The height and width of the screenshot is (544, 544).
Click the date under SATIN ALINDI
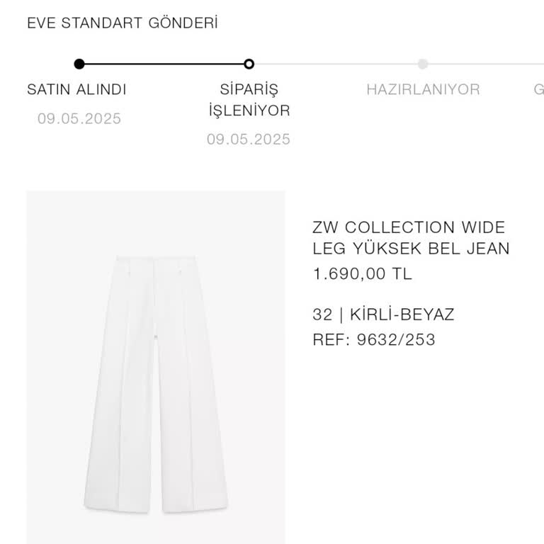click(x=79, y=118)
